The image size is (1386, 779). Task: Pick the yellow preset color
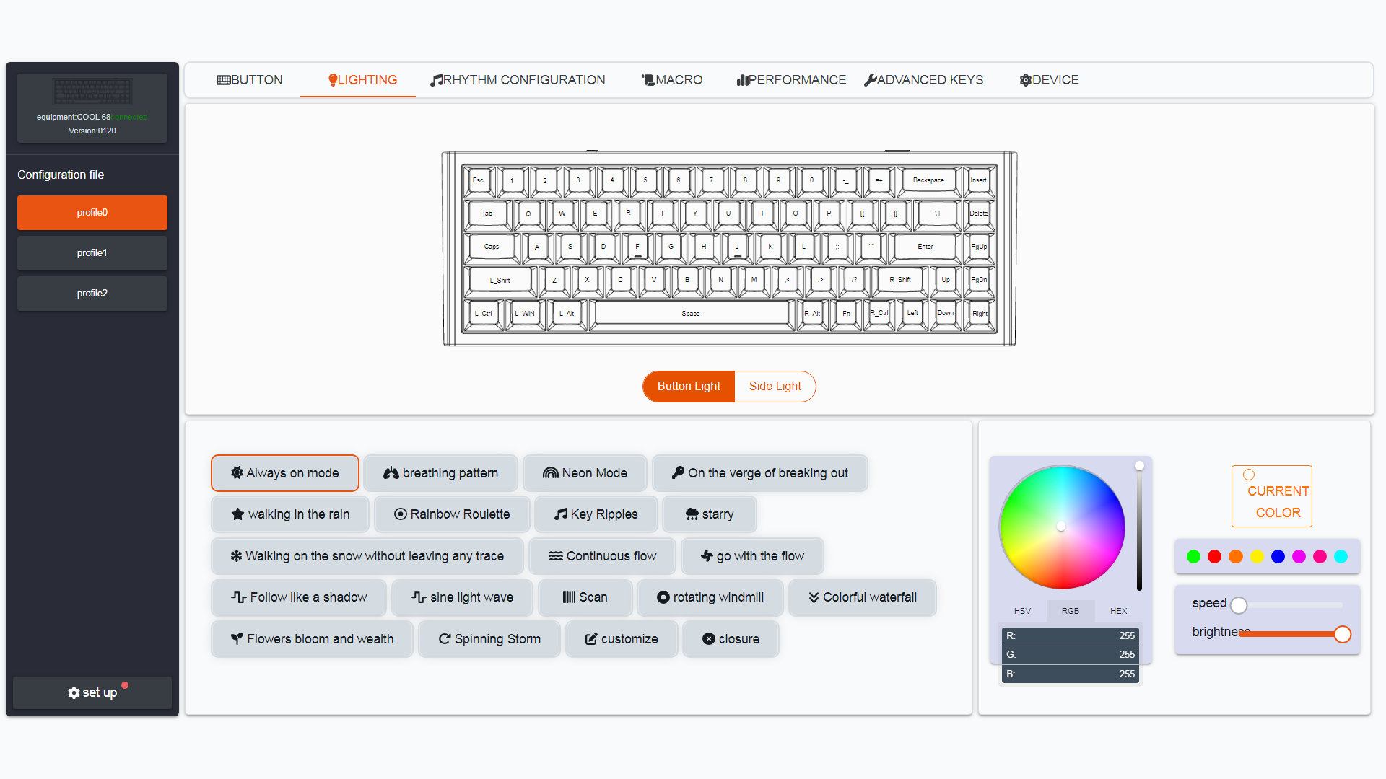click(1257, 556)
